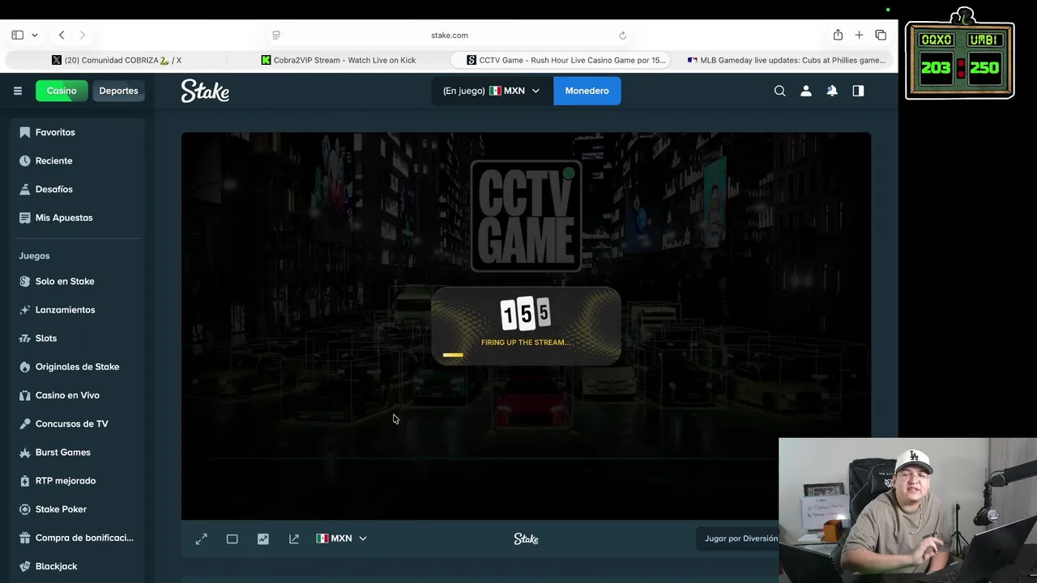Click the Reciente clock icon

point(24,160)
